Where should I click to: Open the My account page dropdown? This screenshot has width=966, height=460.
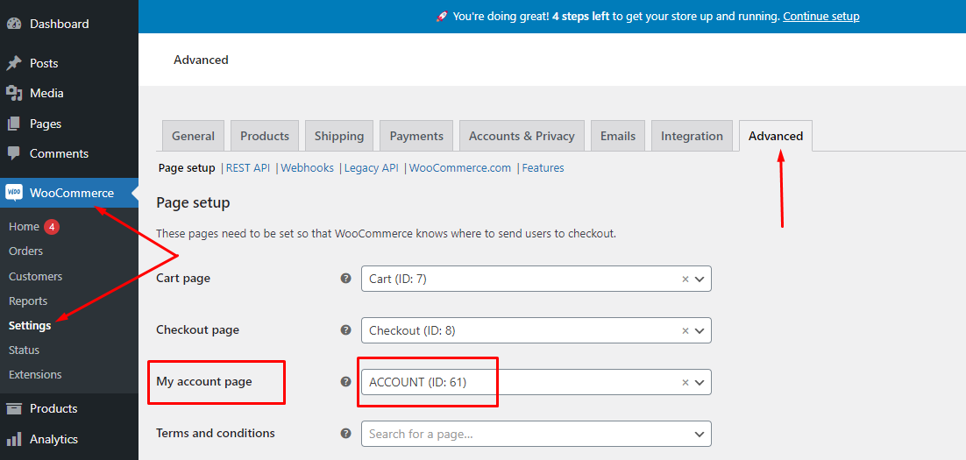(x=536, y=382)
